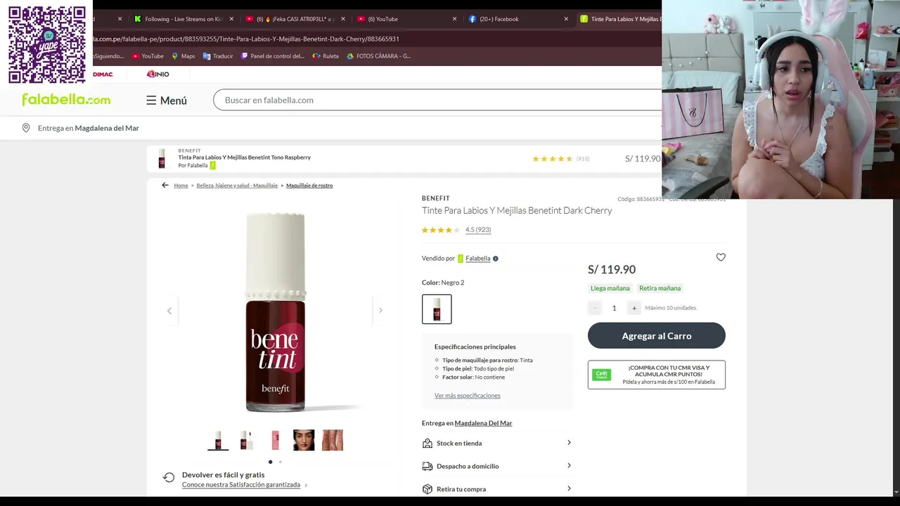Open the YouTube bookmark
900x506 pixels.
click(x=148, y=56)
